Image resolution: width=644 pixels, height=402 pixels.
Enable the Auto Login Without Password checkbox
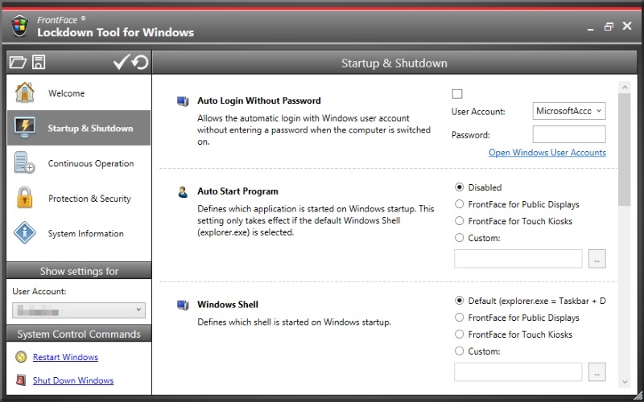pos(457,94)
